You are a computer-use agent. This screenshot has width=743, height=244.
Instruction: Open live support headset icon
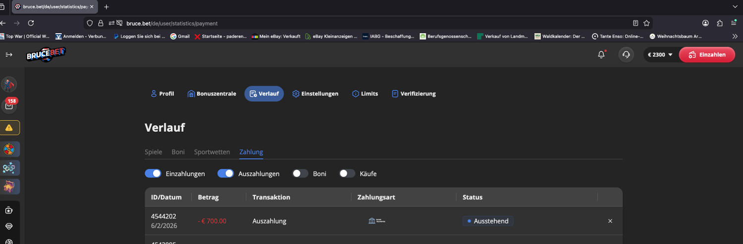pyautogui.click(x=626, y=54)
